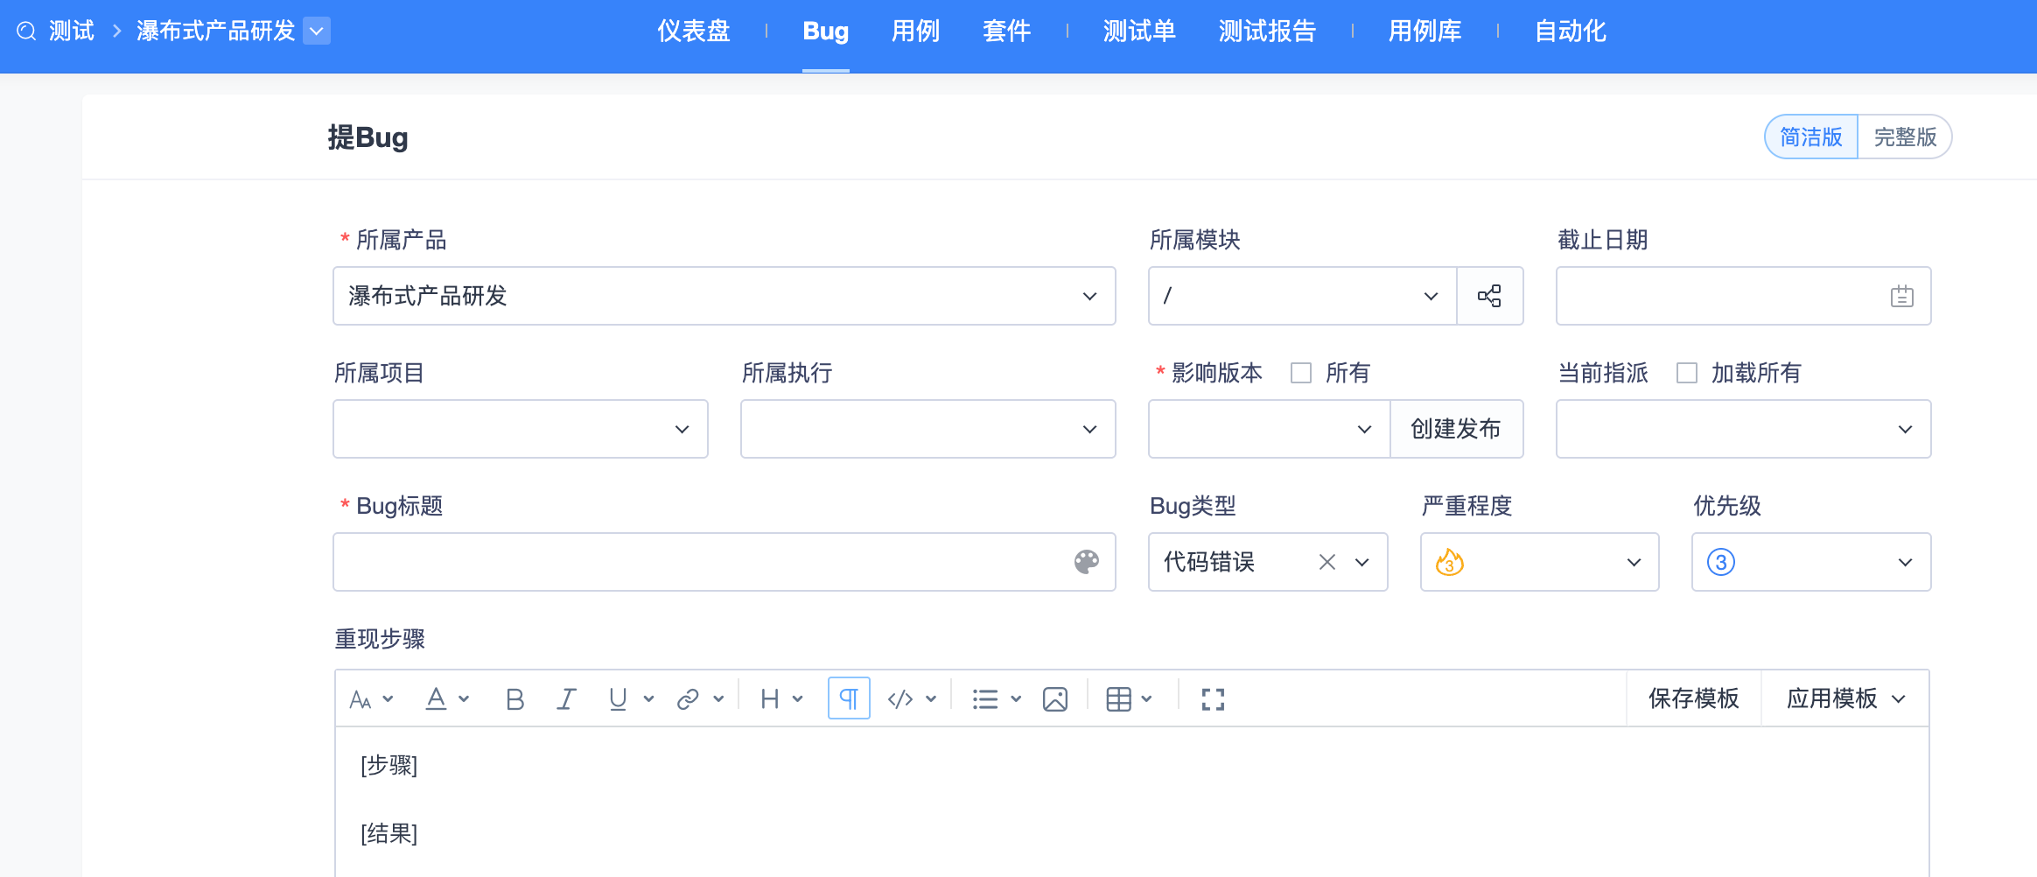Open the product switcher dropdown in breadcrumb
The width and height of the screenshot is (2037, 877).
click(317, 32)
